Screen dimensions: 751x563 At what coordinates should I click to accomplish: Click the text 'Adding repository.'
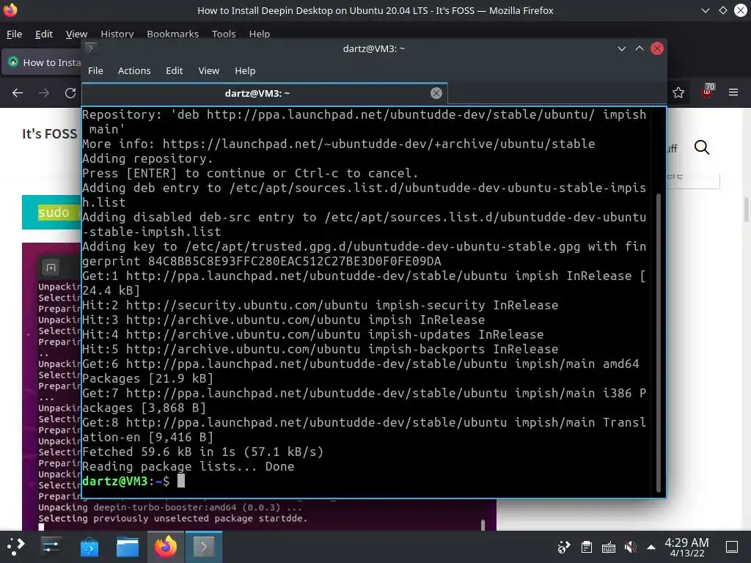(x=147, y=158)
